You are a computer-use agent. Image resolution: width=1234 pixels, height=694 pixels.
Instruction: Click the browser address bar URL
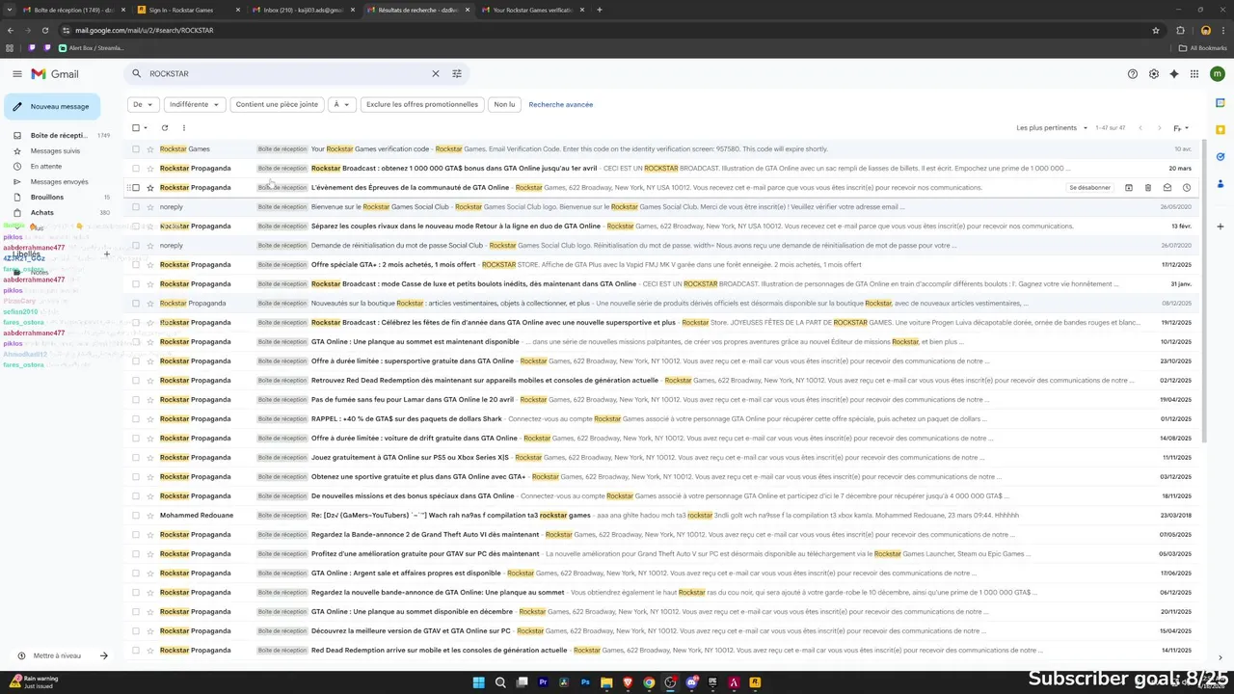pyautogui.click(x=145, y=30)
